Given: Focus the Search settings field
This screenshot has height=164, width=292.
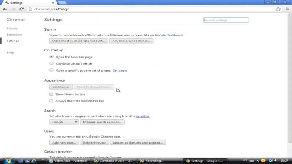Looking at the screenshot, I should (x=226, y=20).
